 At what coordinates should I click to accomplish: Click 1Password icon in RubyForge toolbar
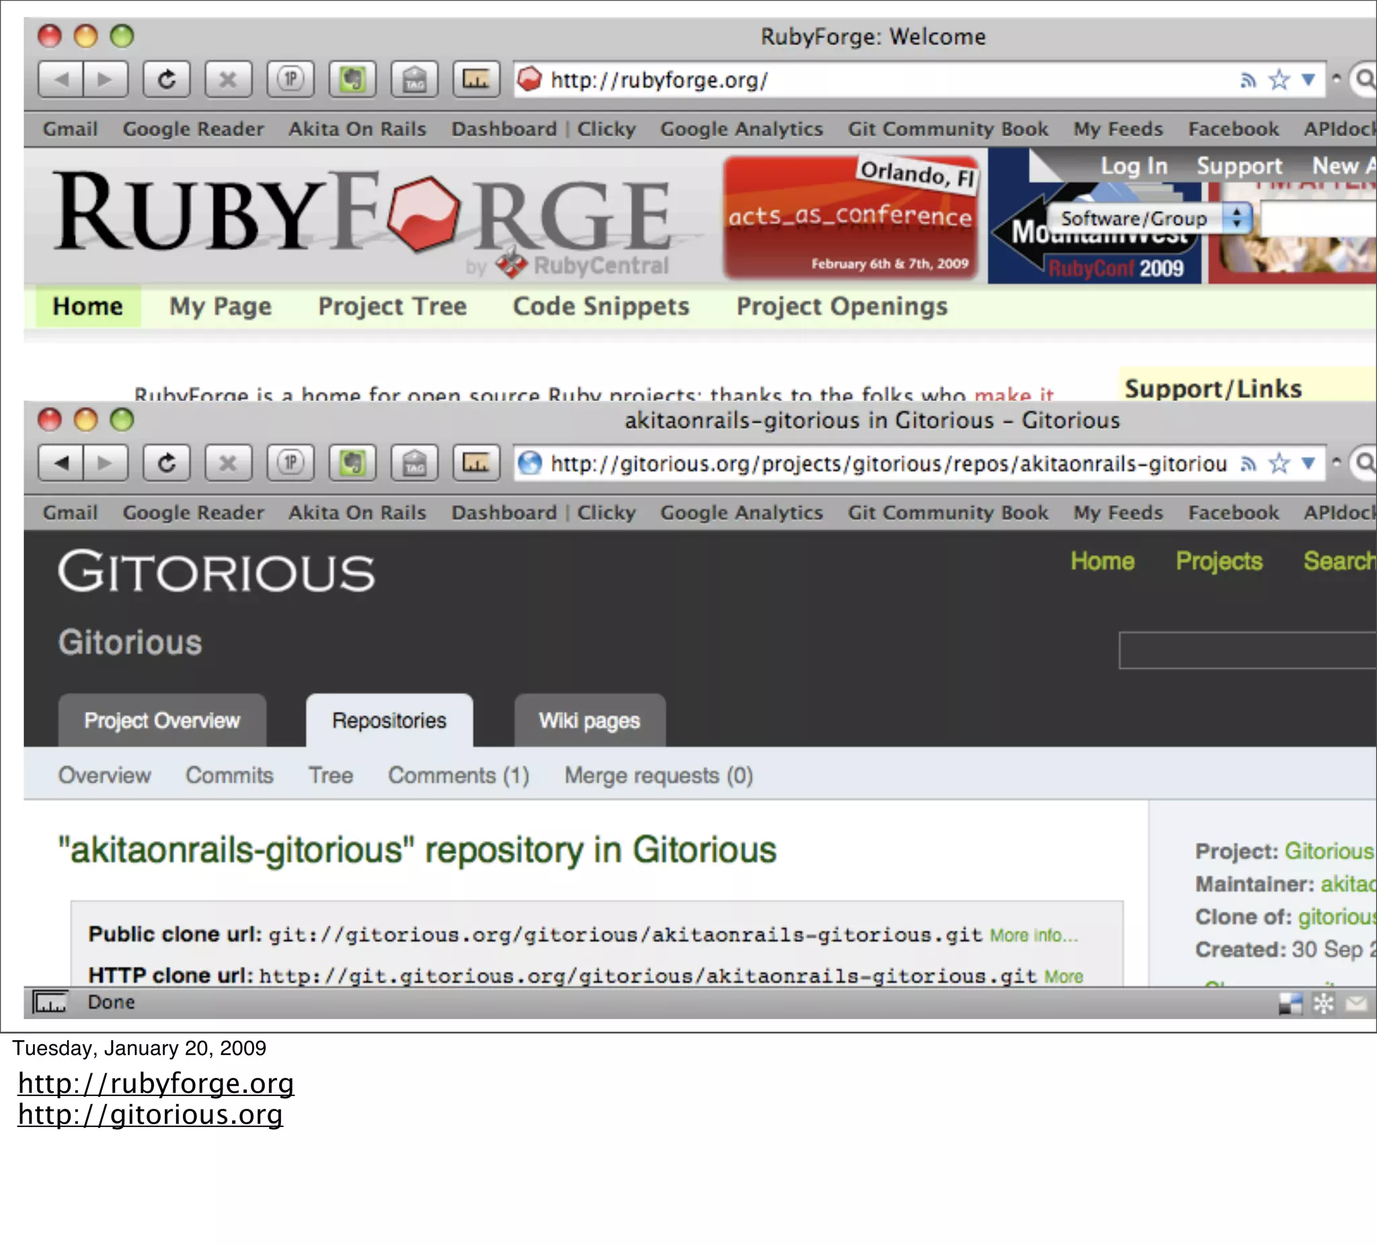point(290,80)
